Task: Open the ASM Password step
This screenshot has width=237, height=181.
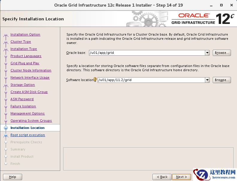Action: tap(22, 99)
